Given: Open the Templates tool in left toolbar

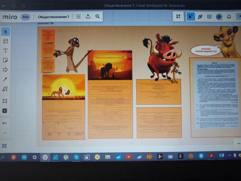Looking at the screenshot, I should tap(5, 41).
